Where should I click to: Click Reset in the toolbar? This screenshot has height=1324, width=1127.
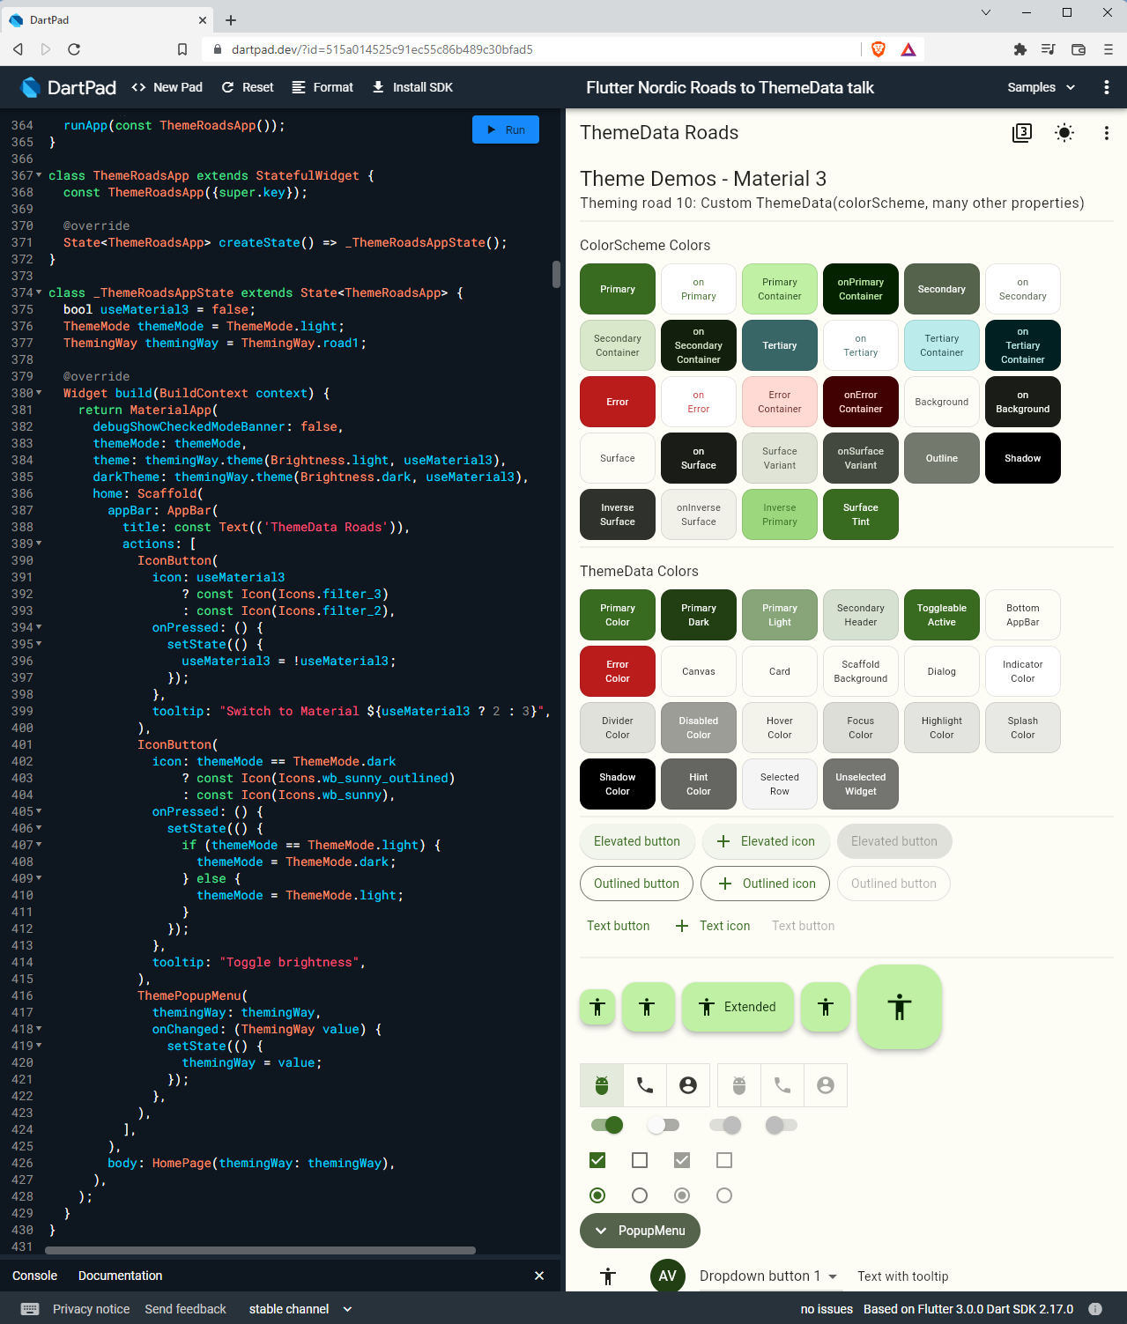(x=248, y=87)
